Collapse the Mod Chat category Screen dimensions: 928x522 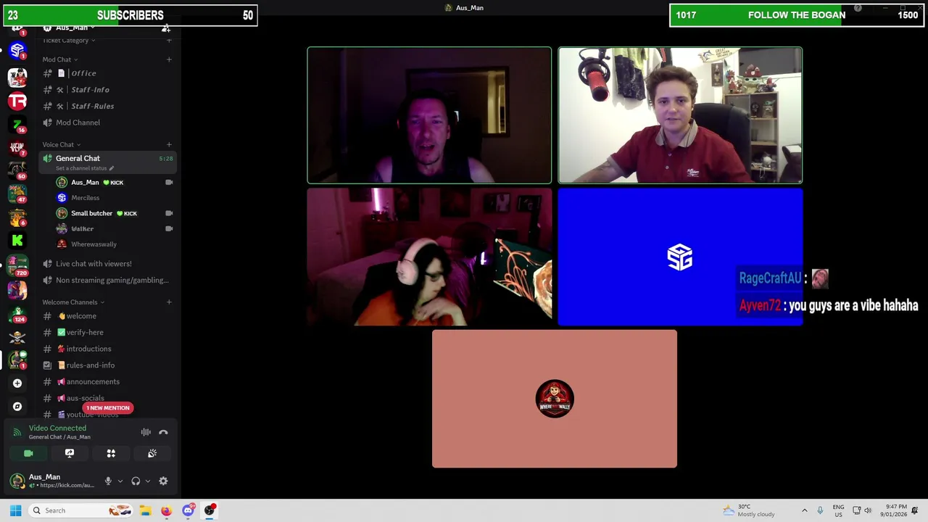(60, 59)
